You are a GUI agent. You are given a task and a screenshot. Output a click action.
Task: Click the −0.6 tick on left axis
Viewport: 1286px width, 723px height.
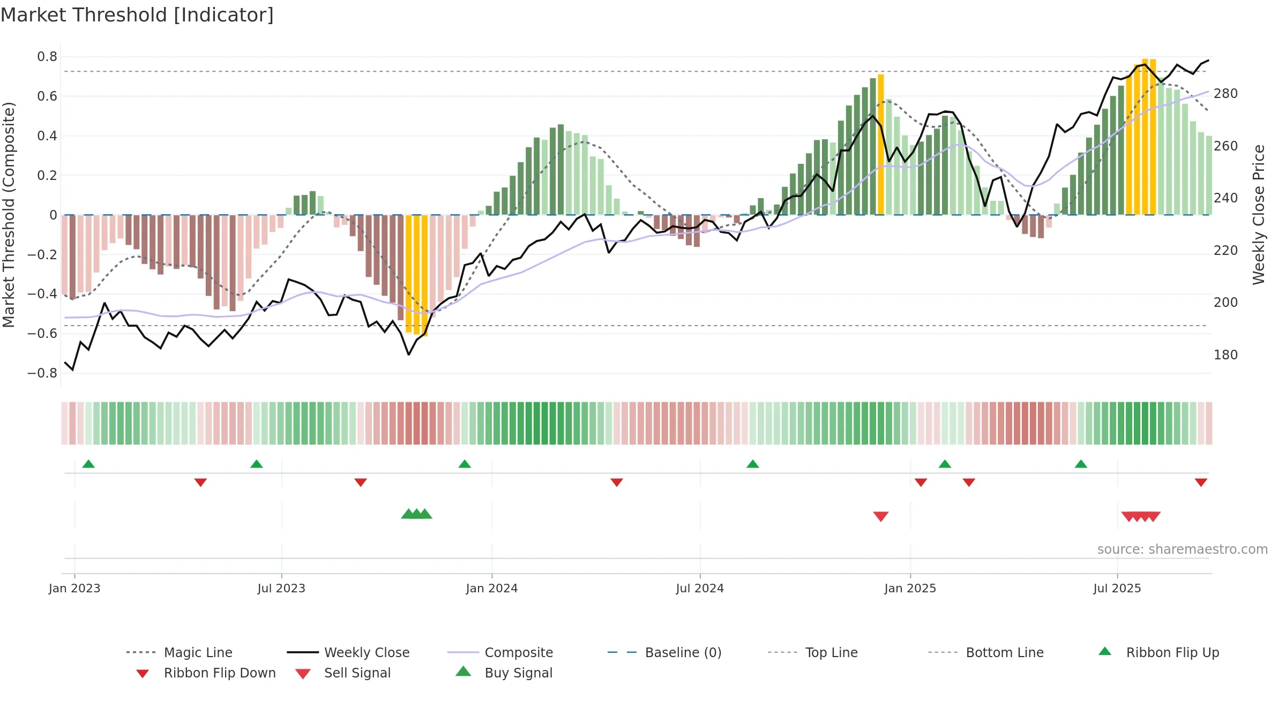(x=42, y=334)
